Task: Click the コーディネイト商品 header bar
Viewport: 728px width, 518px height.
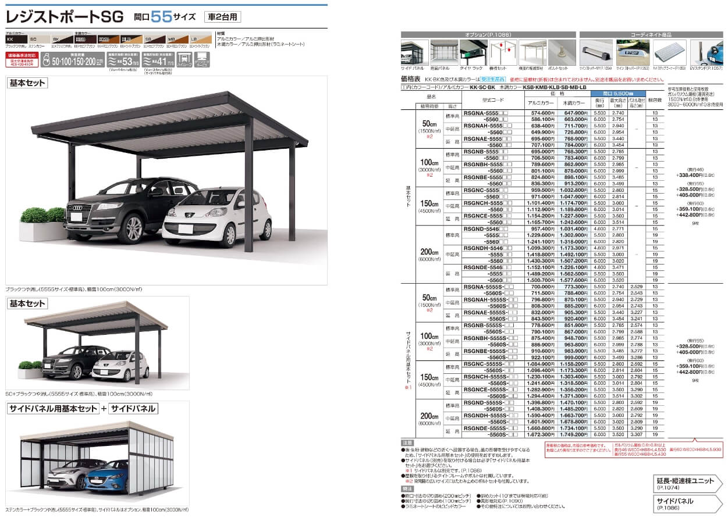Action: (x=652, y=34)
